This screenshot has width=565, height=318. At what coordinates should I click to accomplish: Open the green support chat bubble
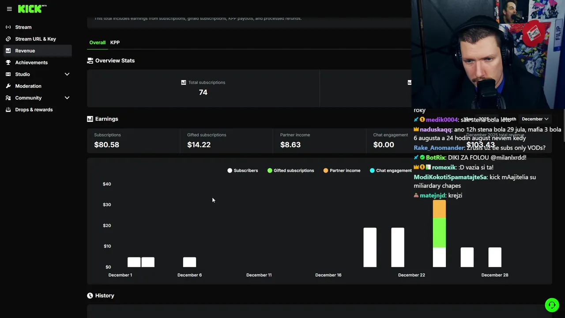point(552,305)
